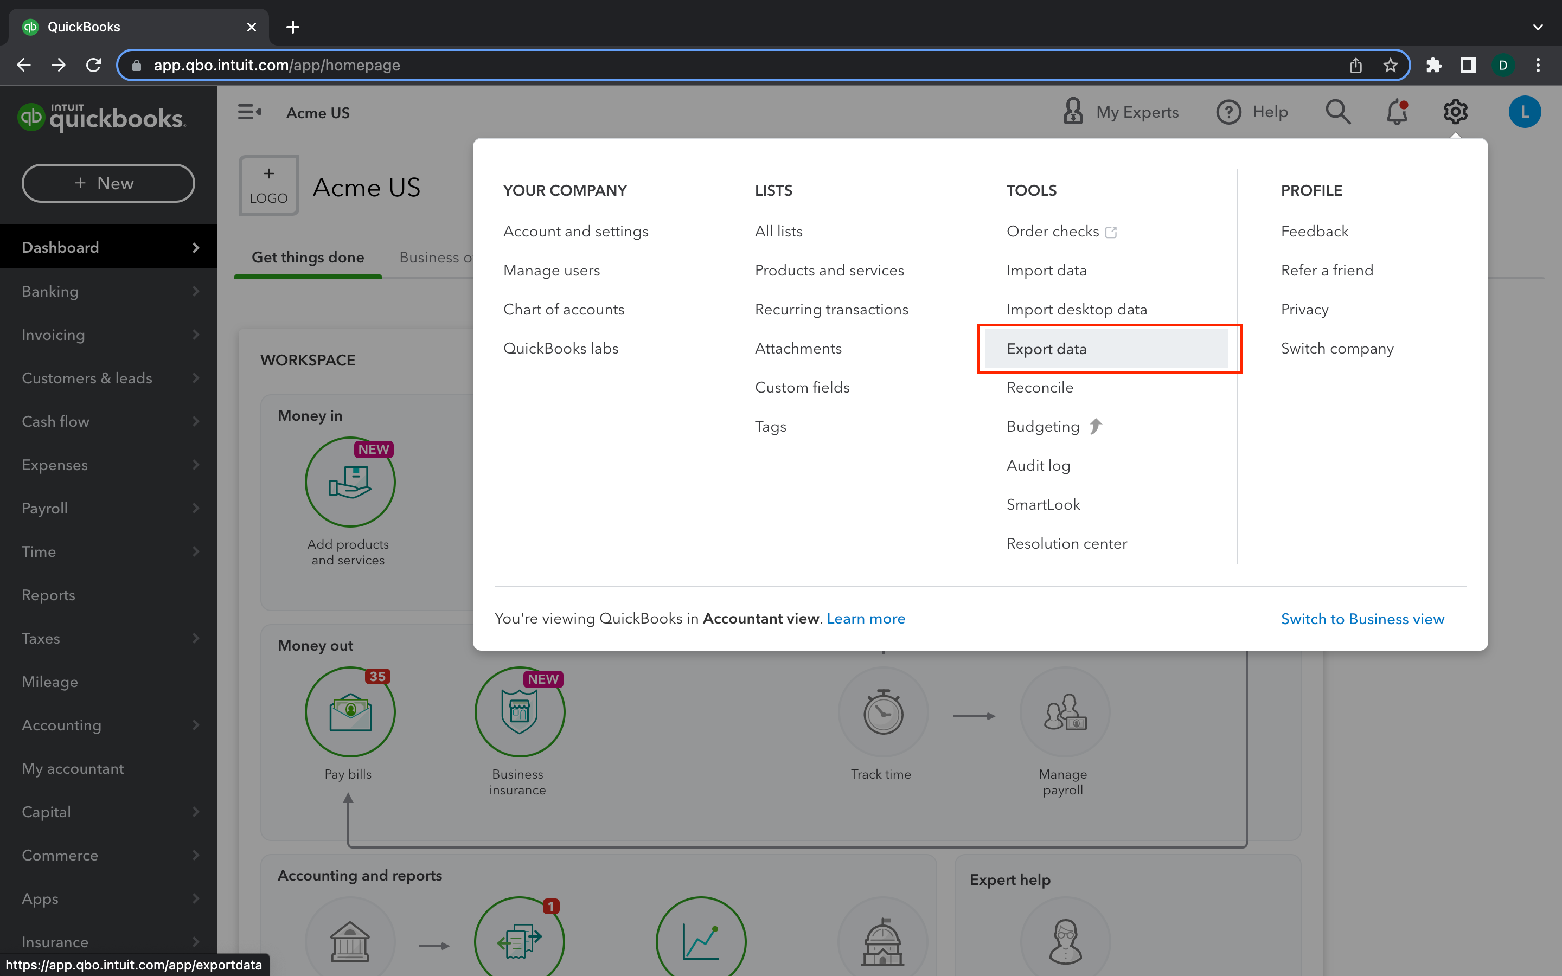
Task: Select Export data in Tools menu
Action: tap(1106, 349)
